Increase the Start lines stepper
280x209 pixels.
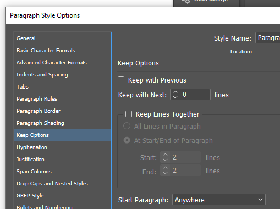point(165,155)
